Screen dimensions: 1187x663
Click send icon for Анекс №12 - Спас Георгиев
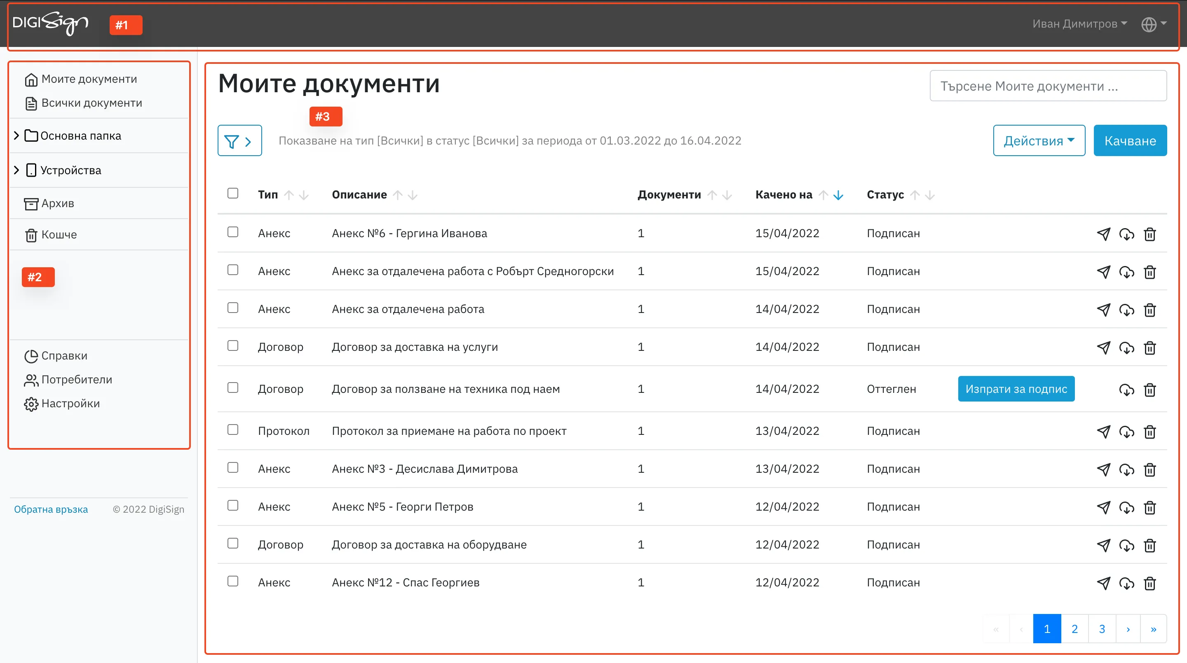(x=1103, y=584)
